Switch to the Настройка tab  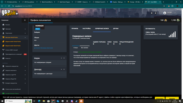pos(86,29)
